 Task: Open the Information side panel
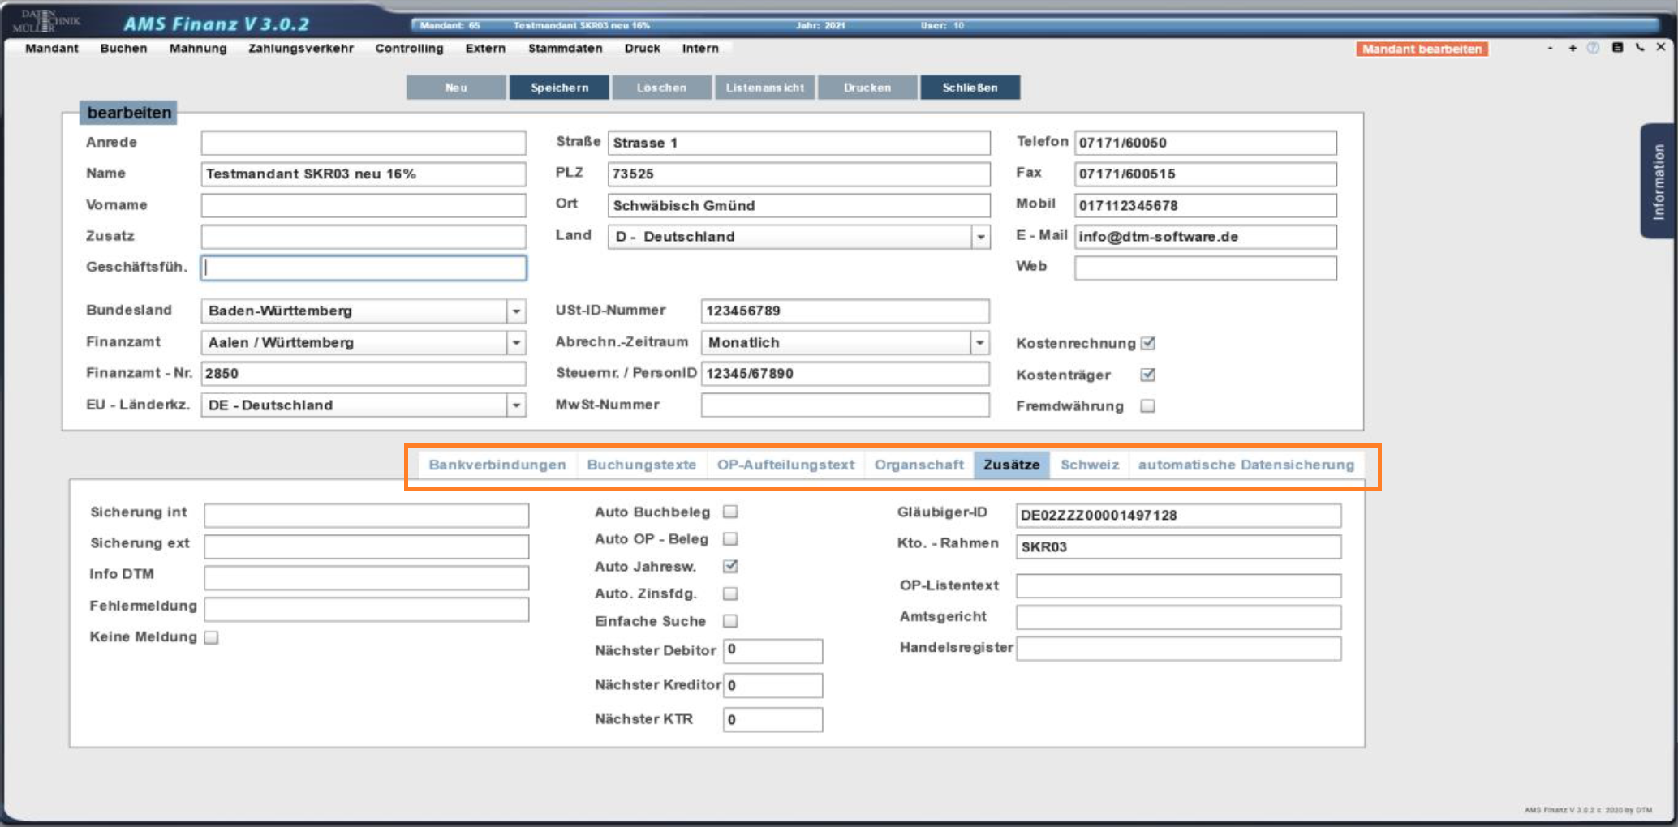tap(1659, 182)
